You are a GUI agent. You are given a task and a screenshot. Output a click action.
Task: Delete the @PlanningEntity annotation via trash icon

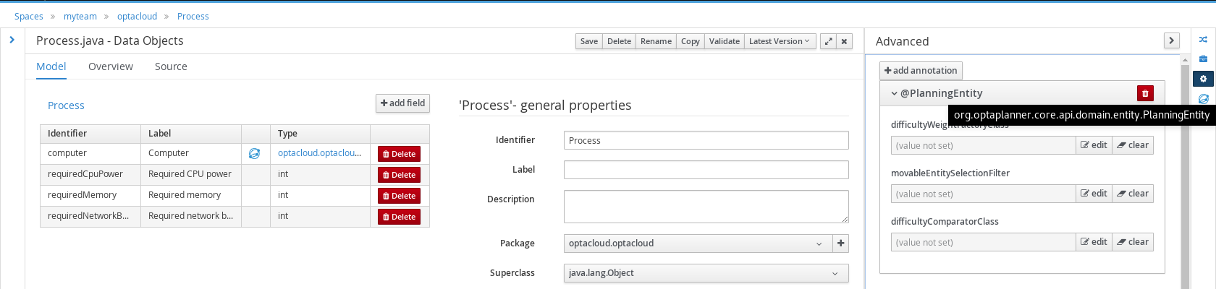(x=1145, y=93)
